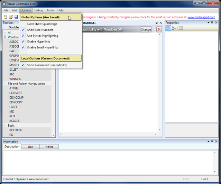
Task: Open the Help menu
Action: (x=60, y=10)
